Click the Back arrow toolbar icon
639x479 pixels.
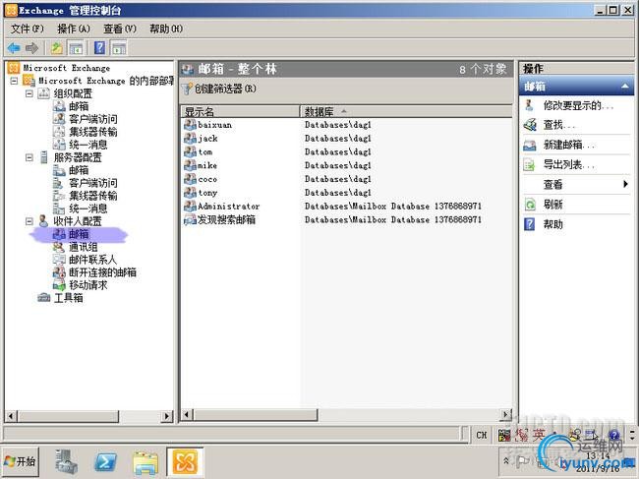click(x=14, y=48)
